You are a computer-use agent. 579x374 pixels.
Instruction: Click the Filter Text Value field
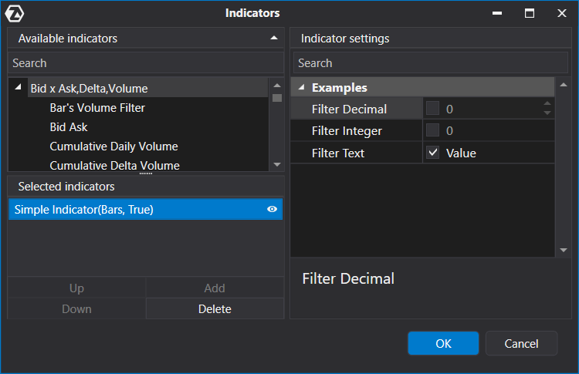[x=499, y=153]
